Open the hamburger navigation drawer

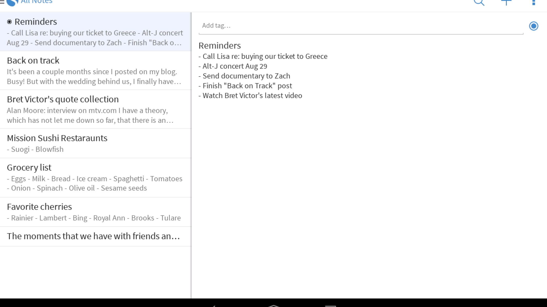2,2
